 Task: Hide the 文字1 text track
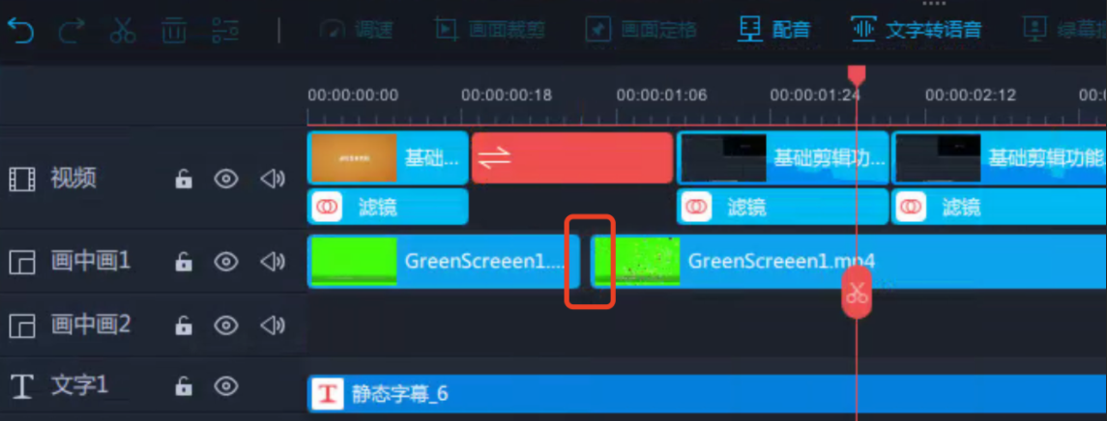(226, 385)
